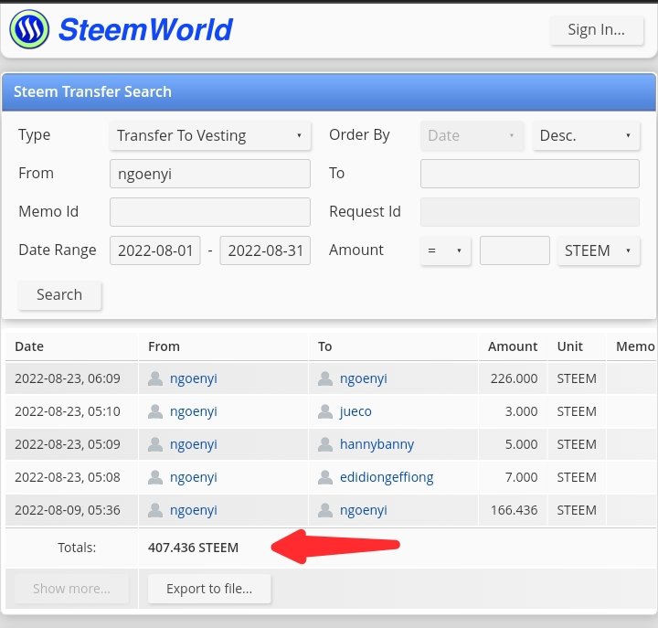Screen dimensions: 658x628
Task: Open the Type dropdown showing Transfer To Vesting
Action: pyautogui.click(x=210, y=135)
